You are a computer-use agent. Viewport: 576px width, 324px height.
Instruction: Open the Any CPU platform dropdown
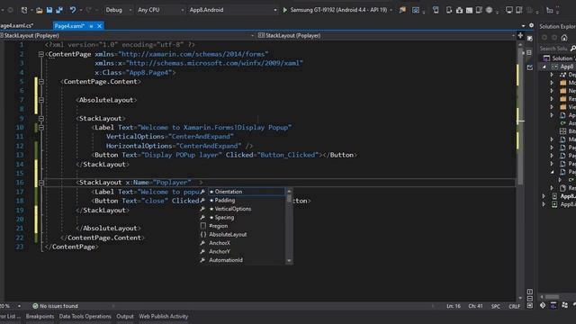click(x=160, y=10)
